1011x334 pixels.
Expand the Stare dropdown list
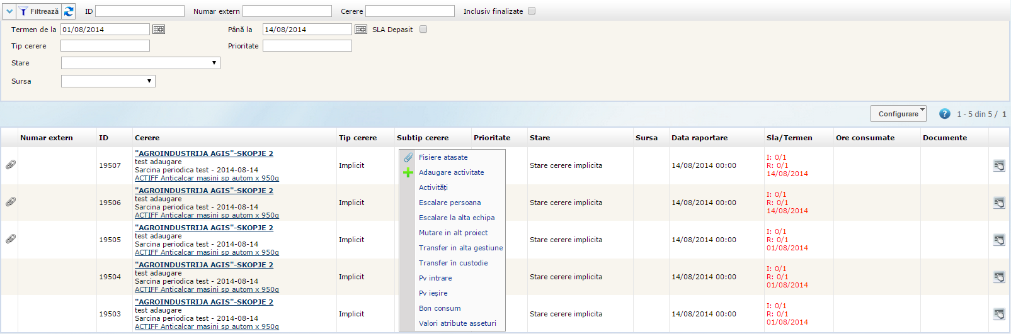tap(140, 63)
